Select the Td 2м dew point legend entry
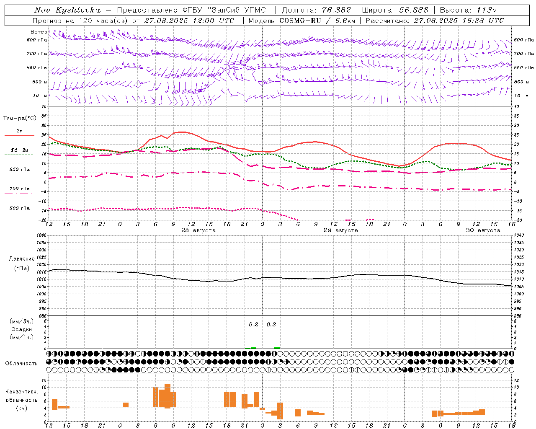This screenshot has width=536, height=429. click(20, 150)
